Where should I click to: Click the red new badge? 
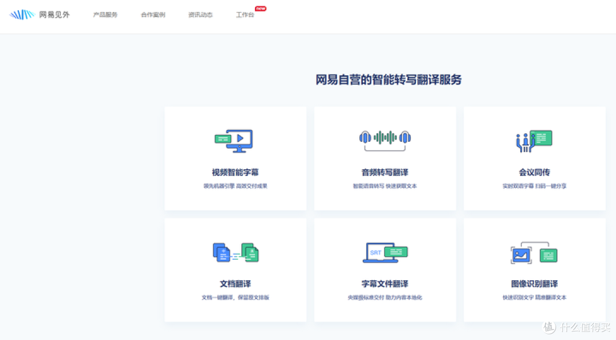point(261,9)
